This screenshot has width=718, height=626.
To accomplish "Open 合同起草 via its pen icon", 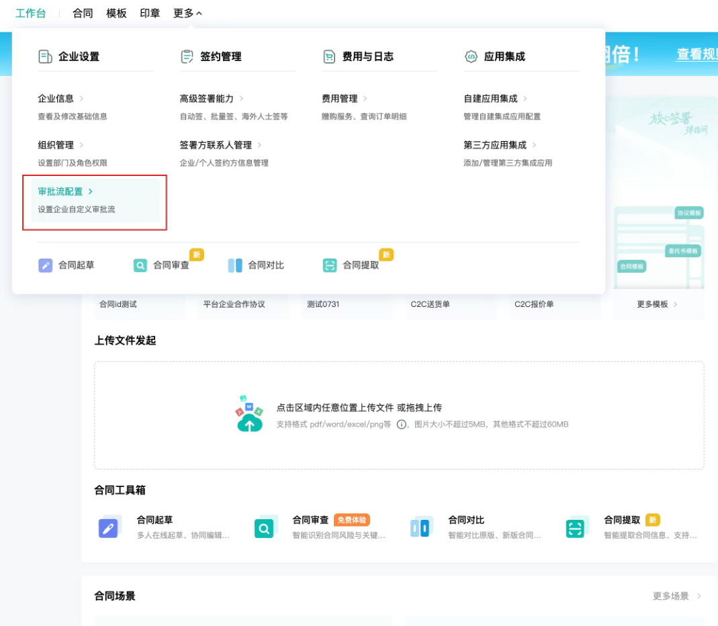I will click(44, 265).
